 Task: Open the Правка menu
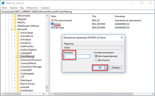click(x=13, y=8)
